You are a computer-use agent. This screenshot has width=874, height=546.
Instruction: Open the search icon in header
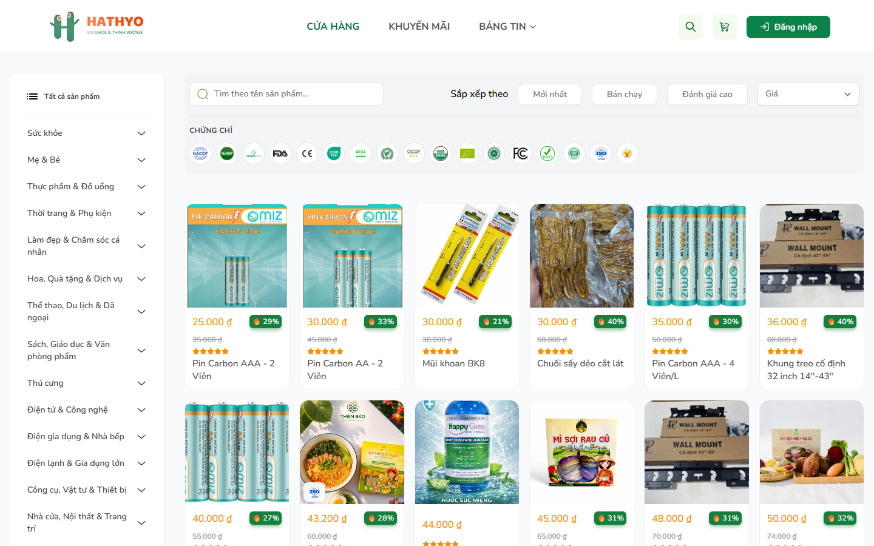pyautogui.click(x=691, y=27)
